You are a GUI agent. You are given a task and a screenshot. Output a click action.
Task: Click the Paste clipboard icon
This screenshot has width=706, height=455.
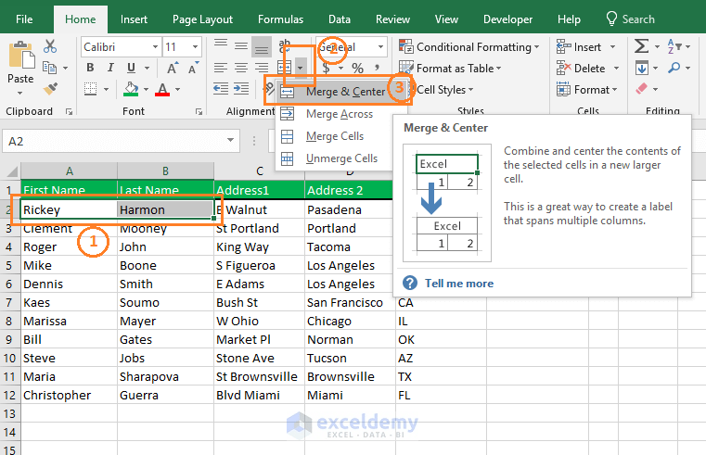pos(20,56)
